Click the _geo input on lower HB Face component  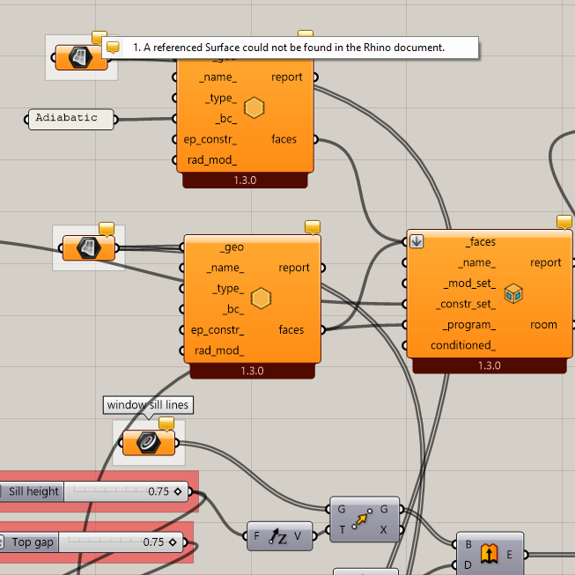(232, 247)
